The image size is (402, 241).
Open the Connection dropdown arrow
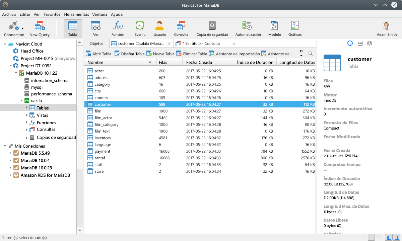click(23, 29)
